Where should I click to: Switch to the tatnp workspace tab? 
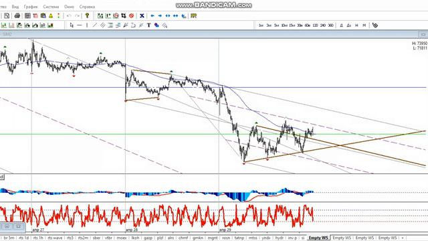click(239, 238)
